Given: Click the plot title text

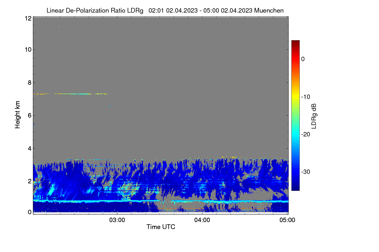Looking at the screenshot, I should pos(165,10).
